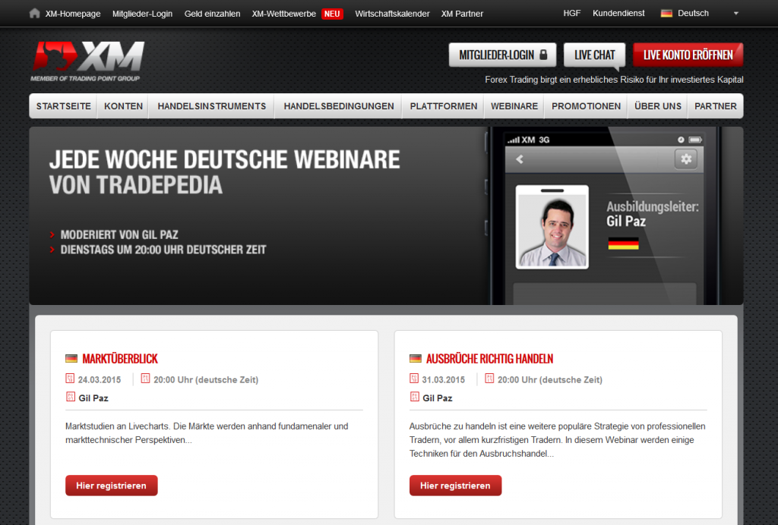Open XM-Wettbewerbe link
This screenshot has height=525, width=778.
pyautogui.click(x=284, y=14)
